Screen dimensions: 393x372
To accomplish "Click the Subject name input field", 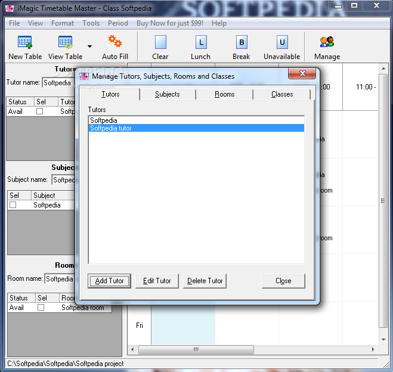I will (64, 179).
